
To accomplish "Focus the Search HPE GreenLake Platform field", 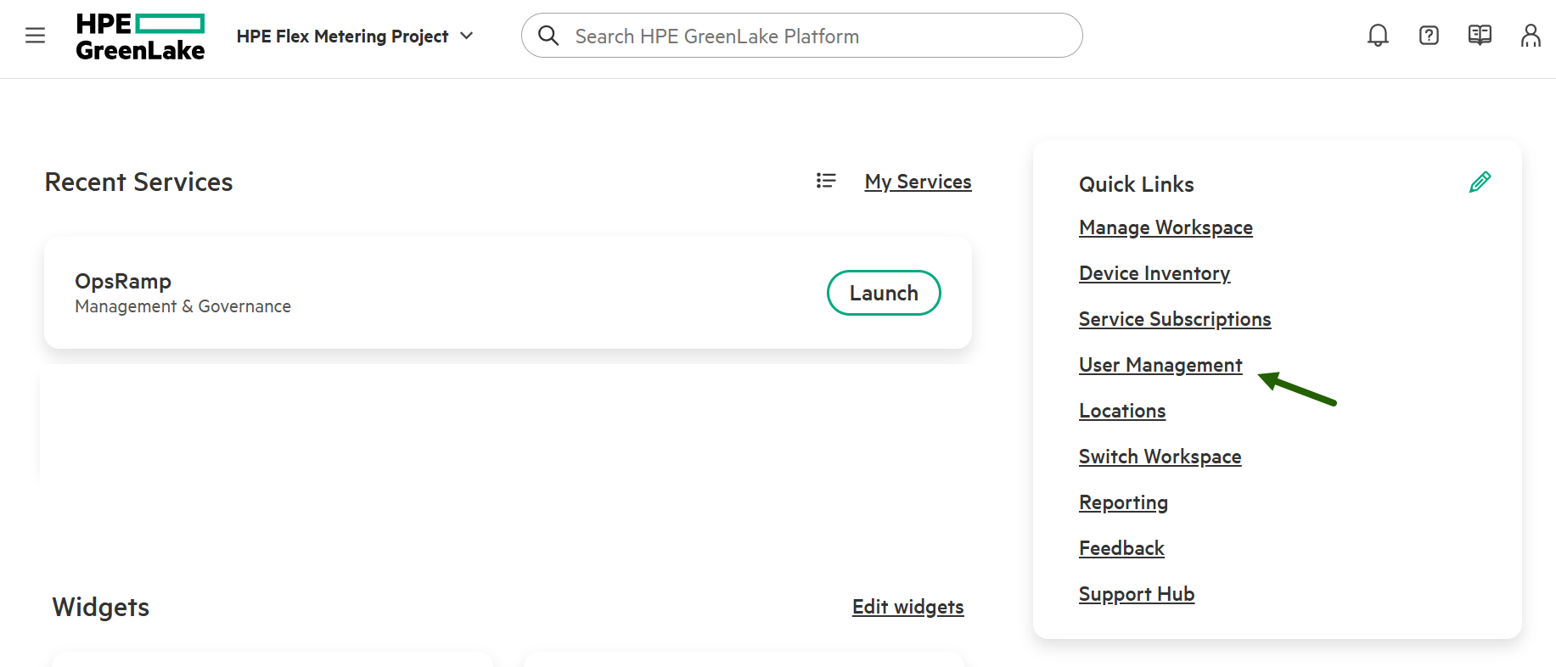I will click(x=802, y=36).
